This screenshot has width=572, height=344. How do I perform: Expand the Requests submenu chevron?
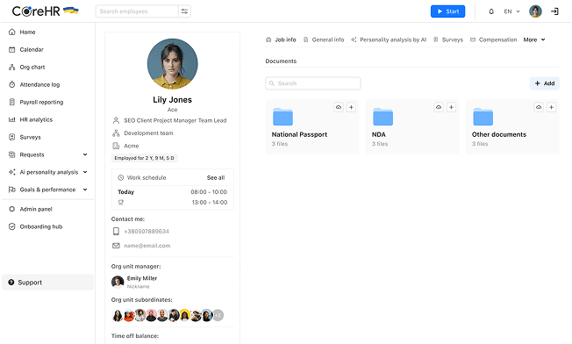[85, 154]
